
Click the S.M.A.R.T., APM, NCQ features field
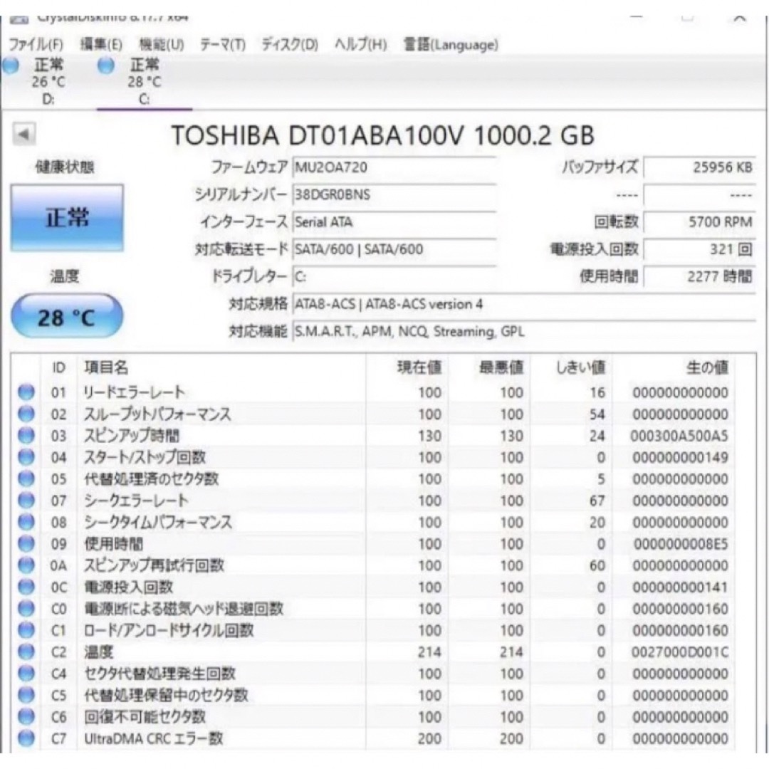click(x=524, y=332)
